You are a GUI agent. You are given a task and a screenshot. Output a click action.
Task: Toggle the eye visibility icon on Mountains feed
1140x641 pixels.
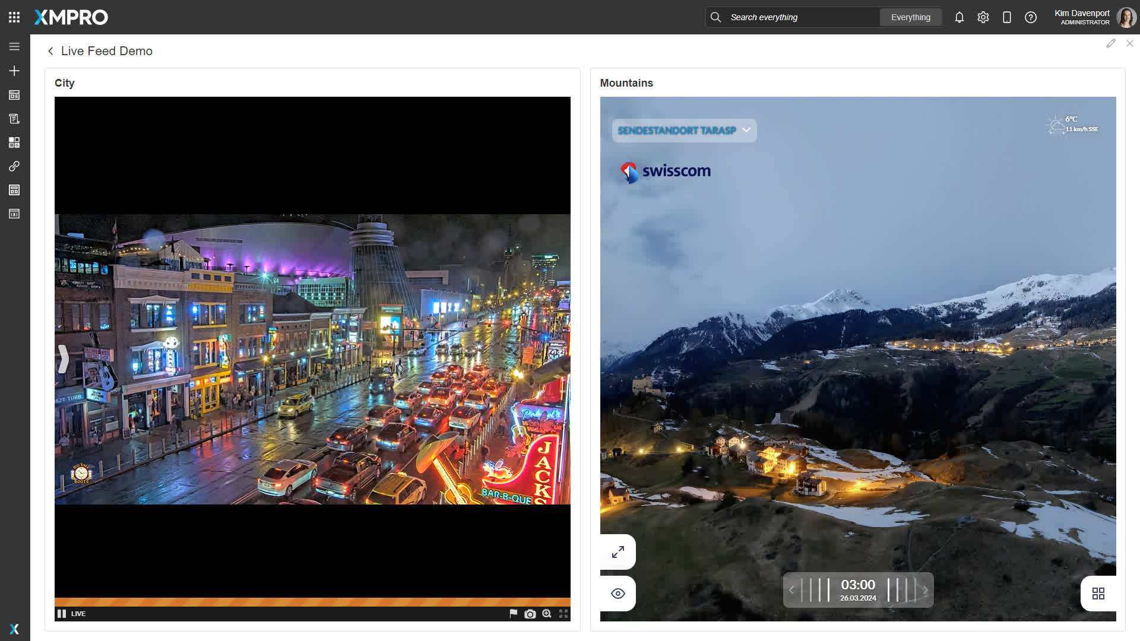coord(617,593)
